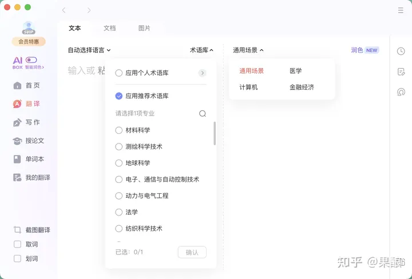Open the 单词本 wordbook icon

(x=17, y=159)
